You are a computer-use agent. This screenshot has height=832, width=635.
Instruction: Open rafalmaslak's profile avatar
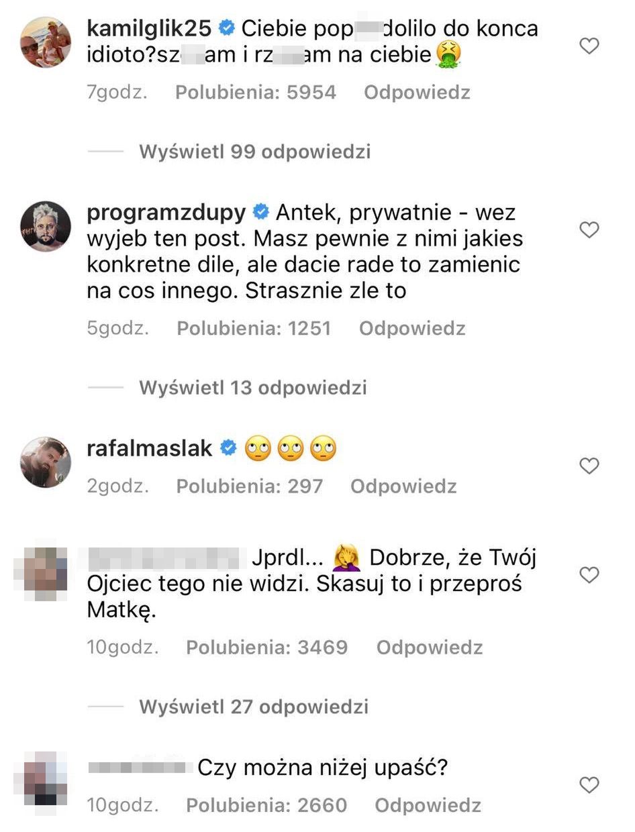pos(46,462)
